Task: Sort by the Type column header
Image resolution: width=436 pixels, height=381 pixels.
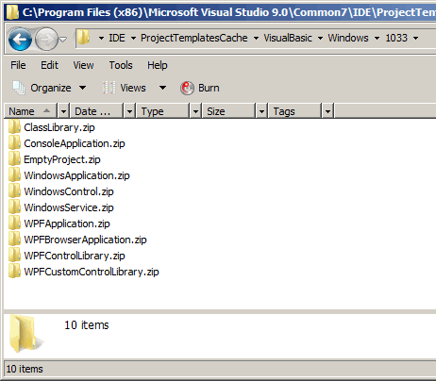Action: click(162, 111)
